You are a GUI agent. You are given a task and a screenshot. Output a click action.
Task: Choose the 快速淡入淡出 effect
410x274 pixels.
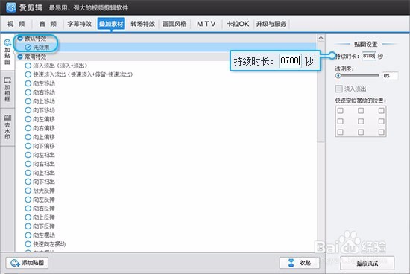(x=79, y=74)
